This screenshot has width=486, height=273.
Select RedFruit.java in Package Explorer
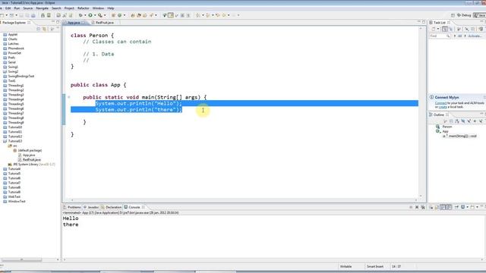pos(32,160)
